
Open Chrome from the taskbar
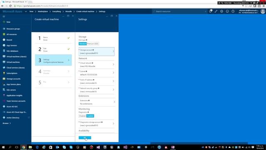tap(24, 147)
